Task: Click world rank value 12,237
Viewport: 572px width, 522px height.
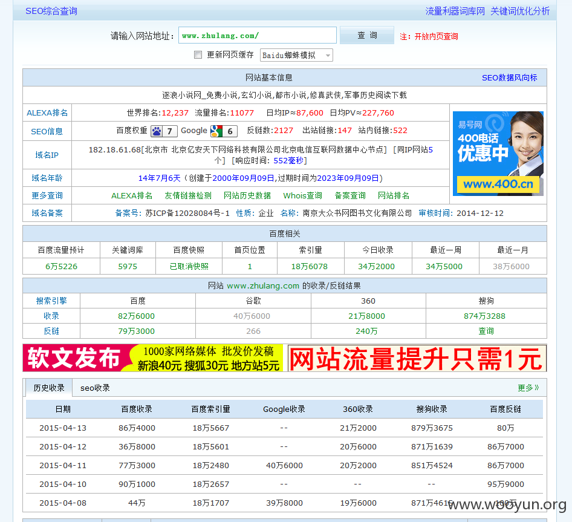Action: click(175, 113)
